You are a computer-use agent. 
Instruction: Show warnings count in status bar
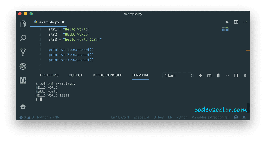pos(31,117)
